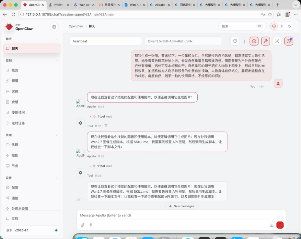Click the focus mode frame icon
The image size is (301, 239).
277,41
